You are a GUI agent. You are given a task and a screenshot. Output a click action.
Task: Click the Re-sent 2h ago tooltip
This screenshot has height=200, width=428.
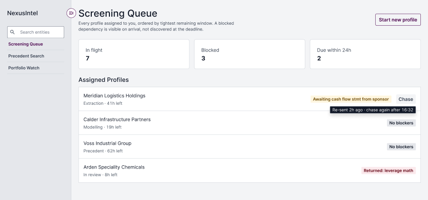click(x=372, y=110)
